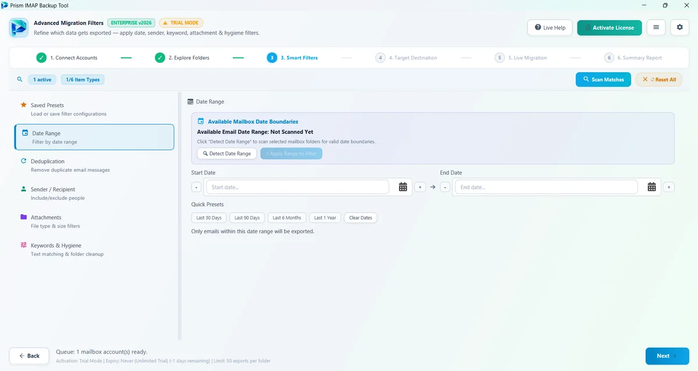
Task: Click 'Queue: 1 mailbox account(s) ready.' status
Action: coord(102,352)
